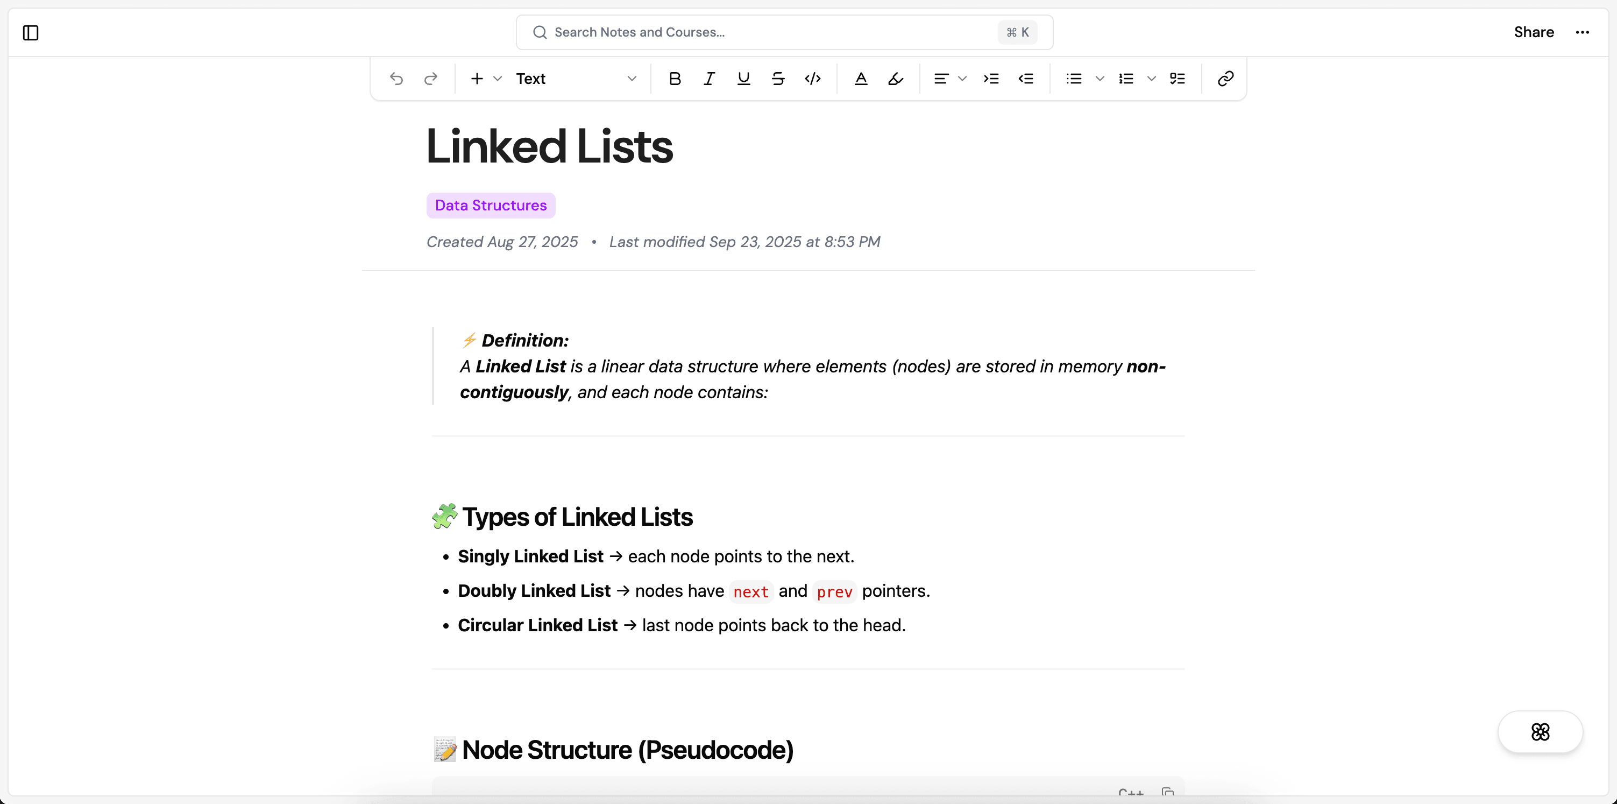Insert a checklist with the task list icon
This screenshot has width=1617, height=804.
(x=1178, y=79)
